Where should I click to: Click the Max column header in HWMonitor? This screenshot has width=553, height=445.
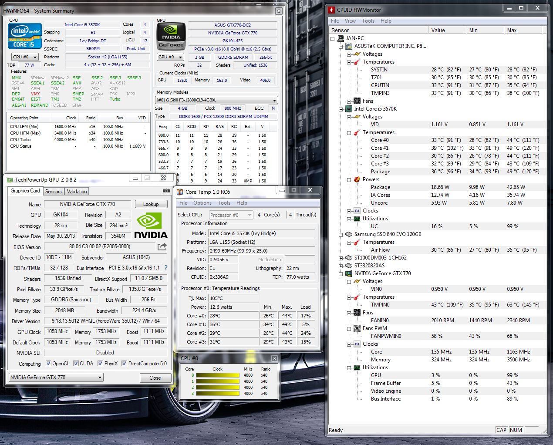click(523, 30)
